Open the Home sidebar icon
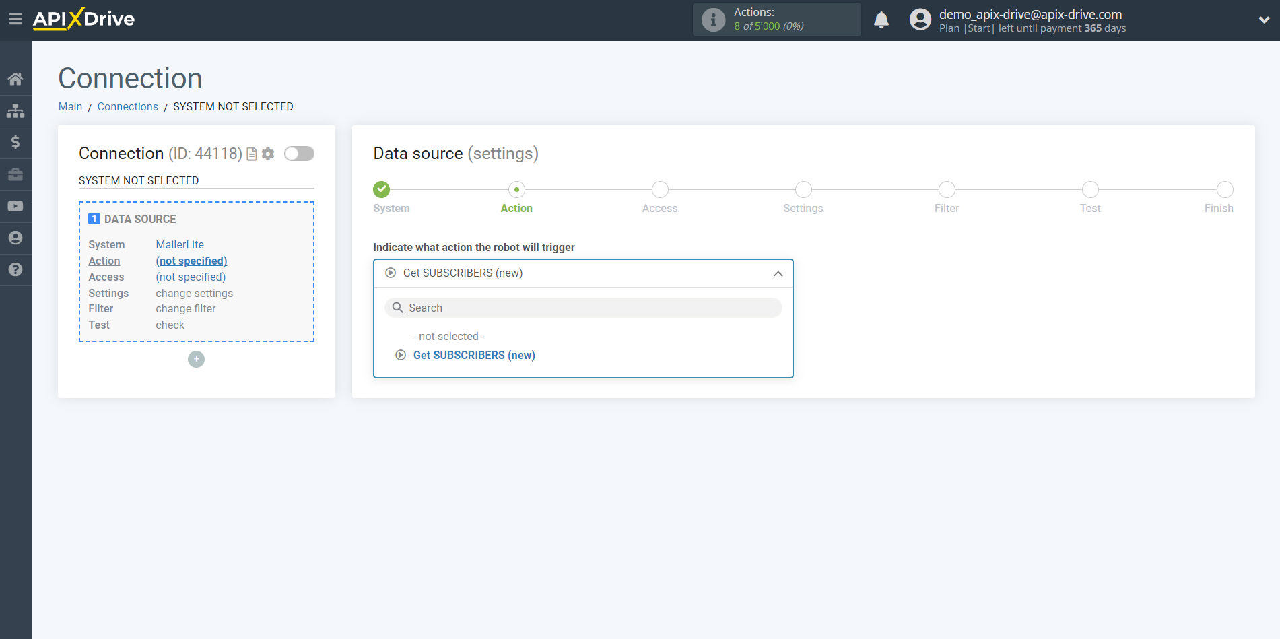The height and width of the screenshot is (639, 1280). click(15, 79)
